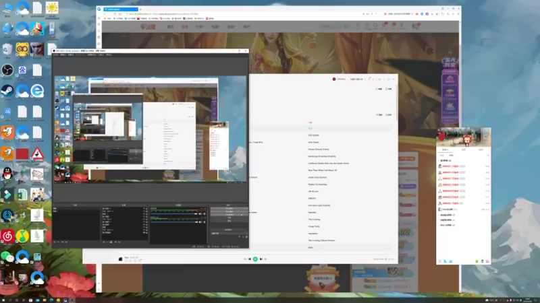The image size is (540, 303).
Task: Open Internet Explorer desktop icon
Action: tap(37, 91)
